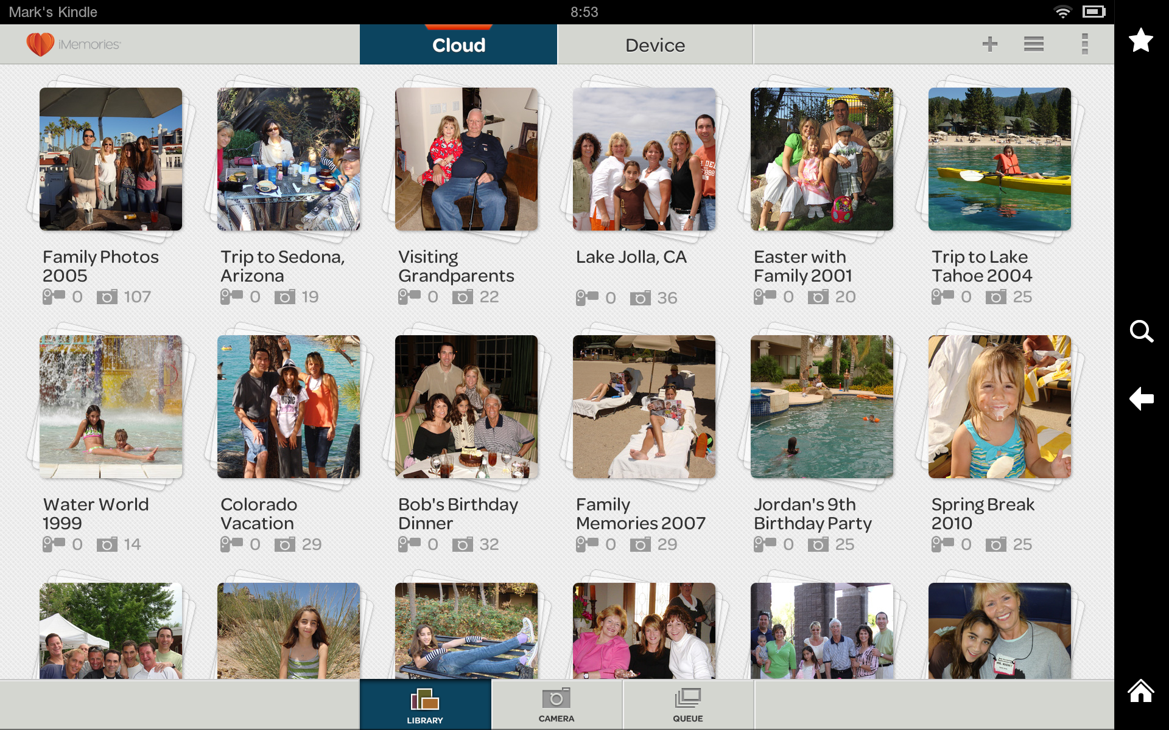Switch to the Cloud tab
Image resolution: width=1169 pixels, height=730 pixels.
click(x=458, y=44)
